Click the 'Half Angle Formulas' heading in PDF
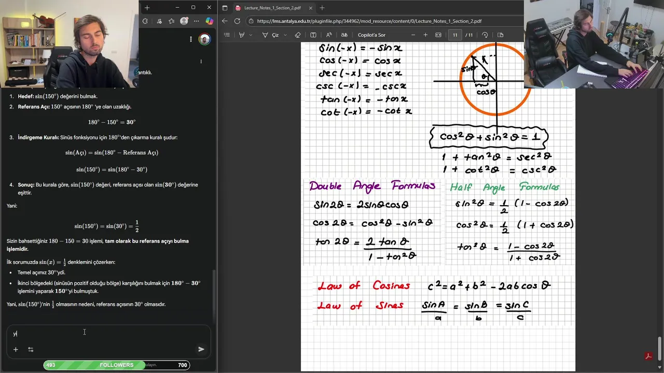664x373 pixels. [x=504, y=187]
